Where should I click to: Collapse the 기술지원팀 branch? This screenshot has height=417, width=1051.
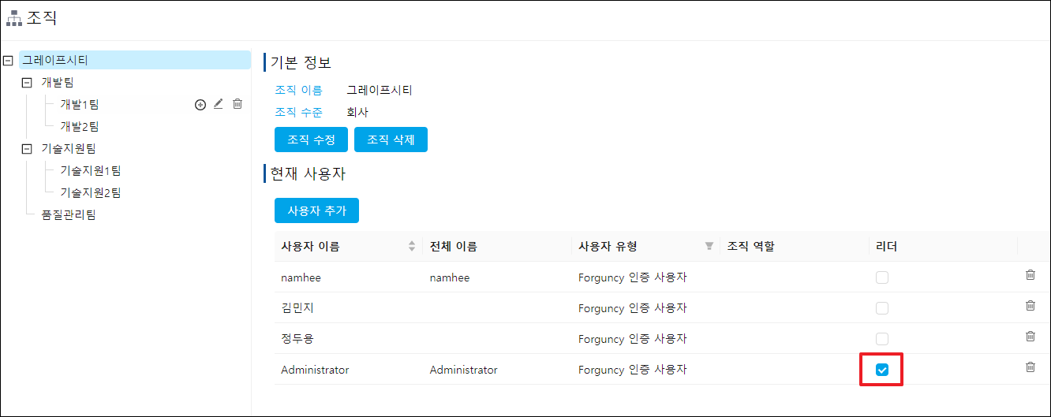click(27, 148)
